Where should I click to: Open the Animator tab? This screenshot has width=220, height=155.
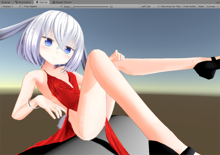(x=23, y=2)
